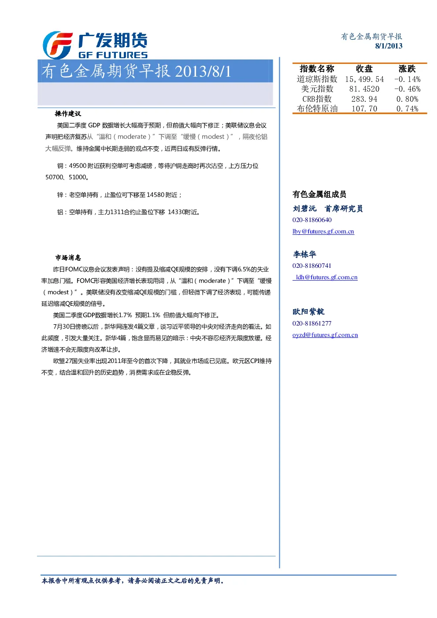Click the value 107.70

click(364, 109)
